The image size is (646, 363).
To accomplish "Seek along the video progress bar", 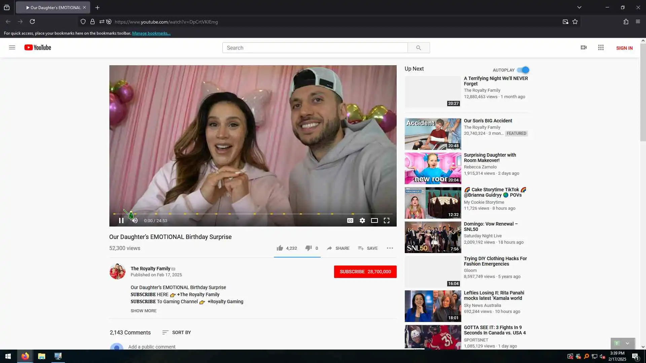I will pos(252,214).
